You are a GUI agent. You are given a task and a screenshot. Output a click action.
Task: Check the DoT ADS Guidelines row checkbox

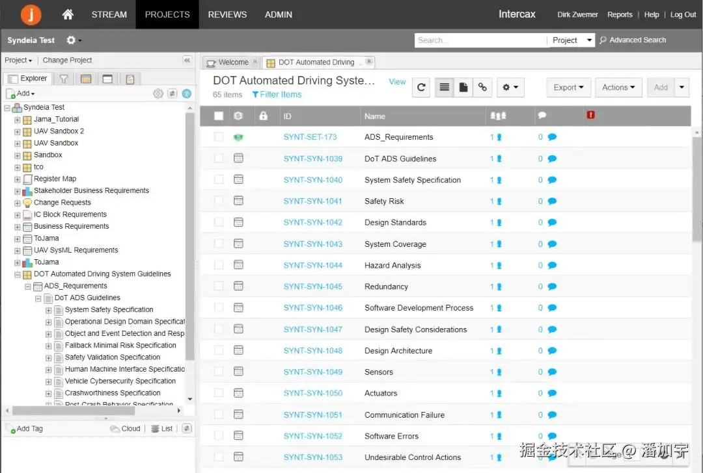(x=219, y=158)
